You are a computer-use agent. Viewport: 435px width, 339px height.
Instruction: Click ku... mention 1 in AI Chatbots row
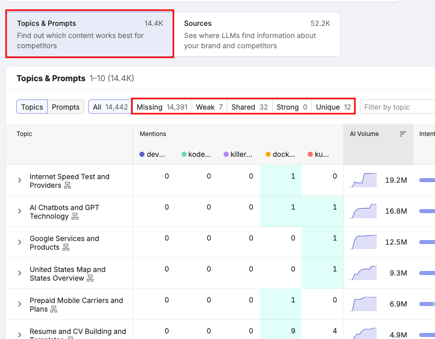click(x=335, y=207)
